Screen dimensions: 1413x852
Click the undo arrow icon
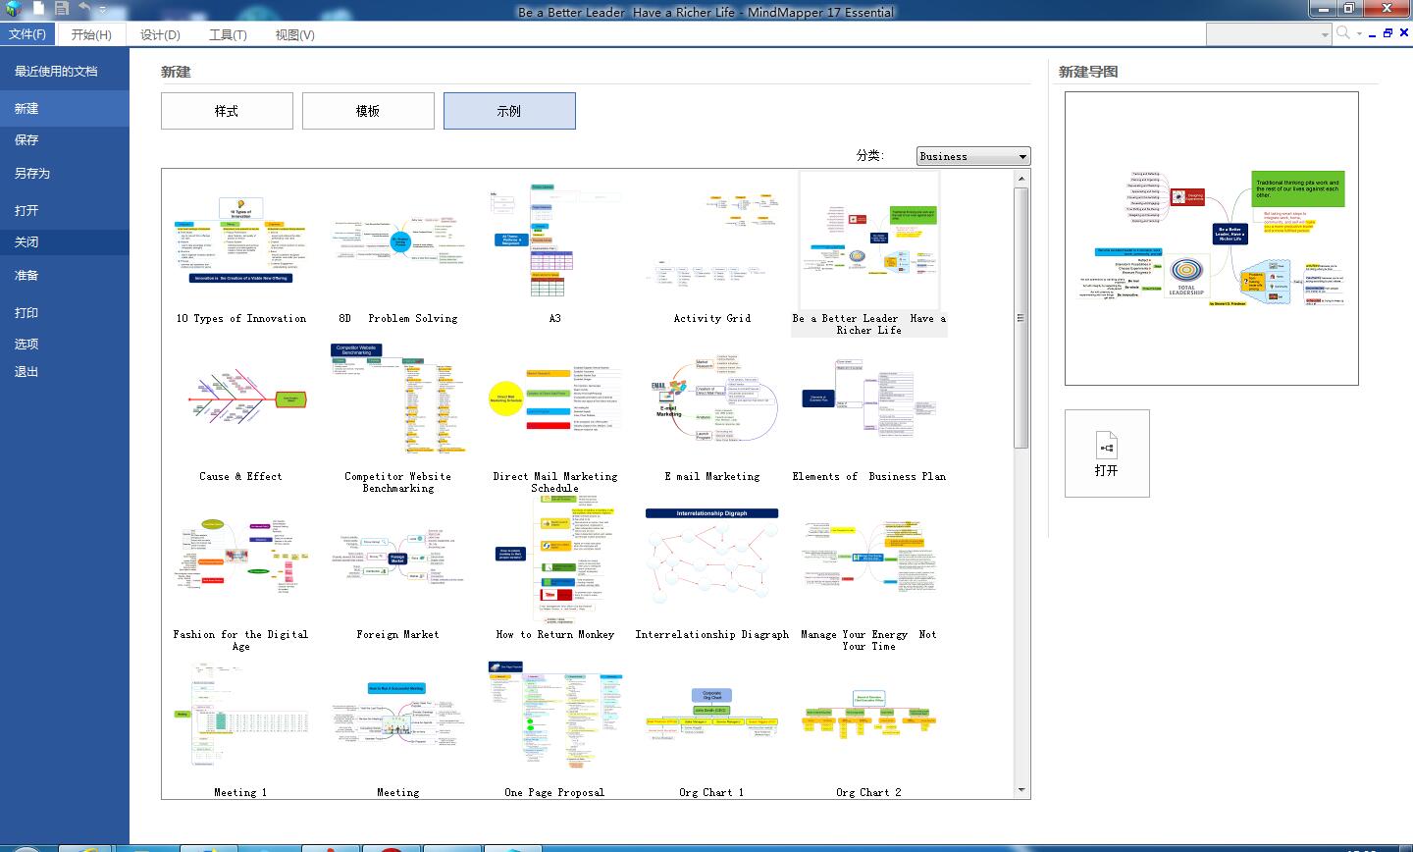tap(84, 10)
